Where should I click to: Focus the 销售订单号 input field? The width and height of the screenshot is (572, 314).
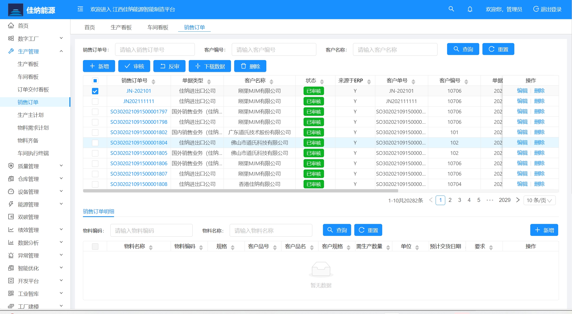point(155,50)
